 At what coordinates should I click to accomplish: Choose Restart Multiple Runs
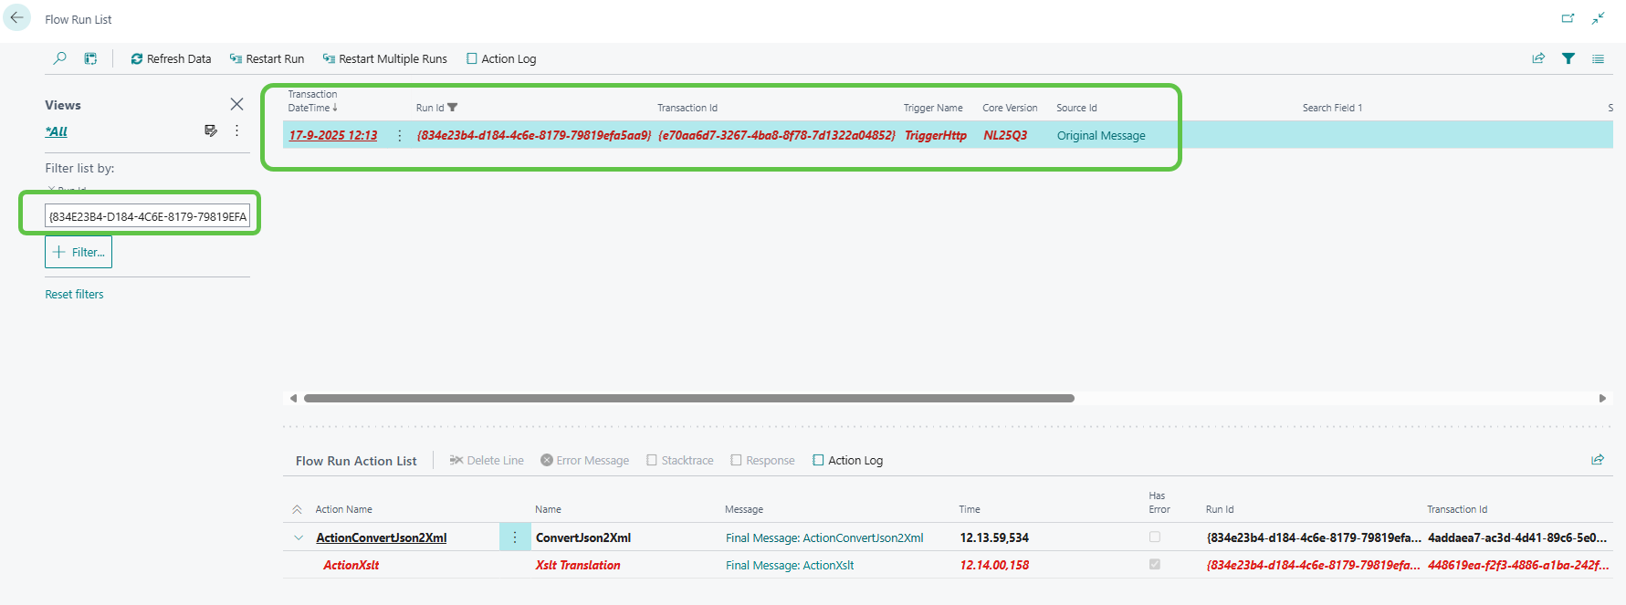(384, 58)
